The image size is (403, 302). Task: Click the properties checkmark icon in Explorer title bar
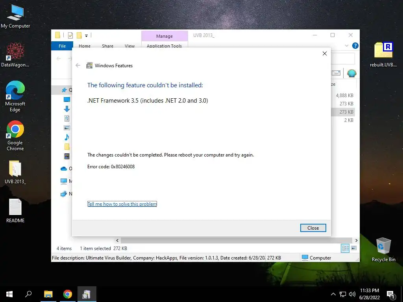pos(70,35)
